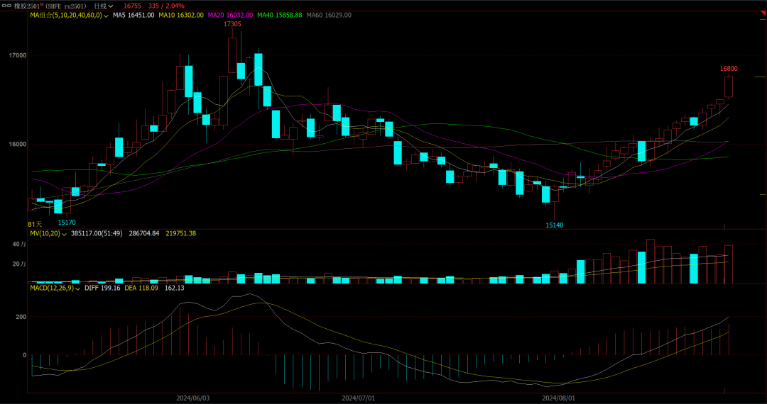Click the 0 MACD axis label
Viewport: 767px width, 404px height.
(x=24, y=354)
